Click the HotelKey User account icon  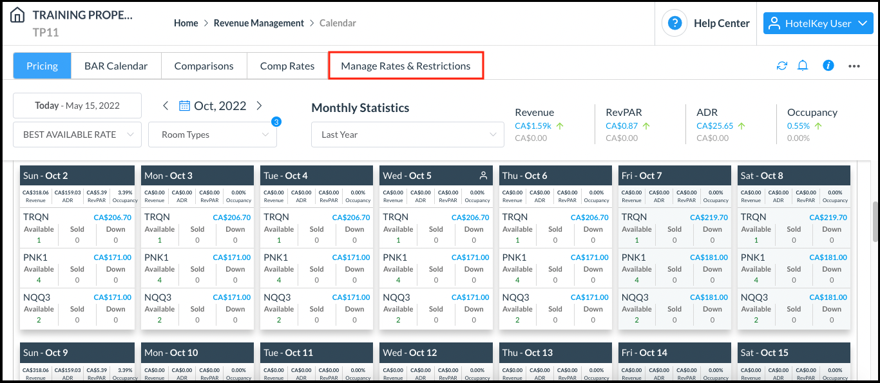775,23
